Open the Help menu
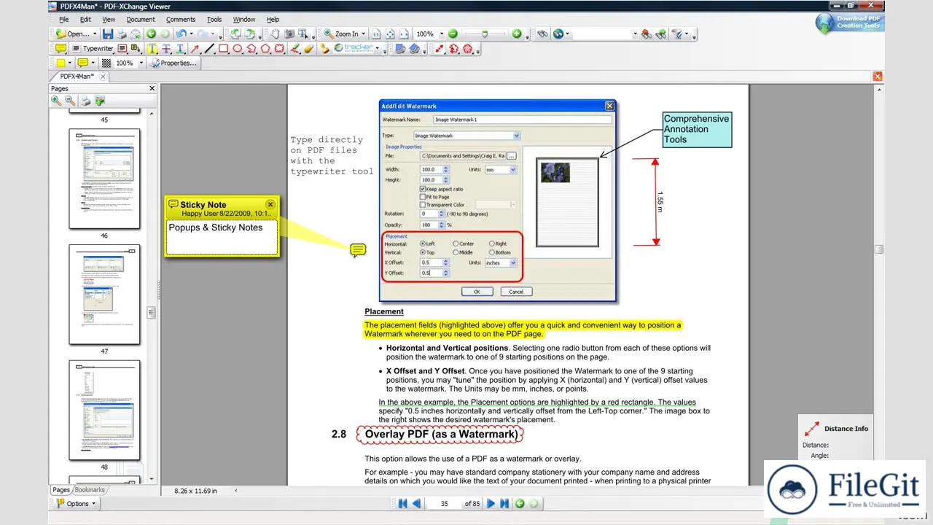Screen dimensions: 933x525 coord(273,19)
